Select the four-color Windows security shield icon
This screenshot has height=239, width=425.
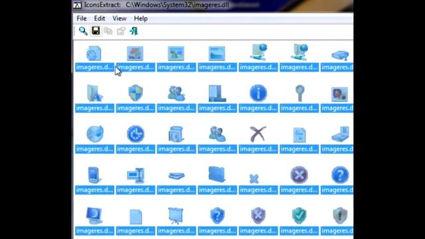click(135, 93)
